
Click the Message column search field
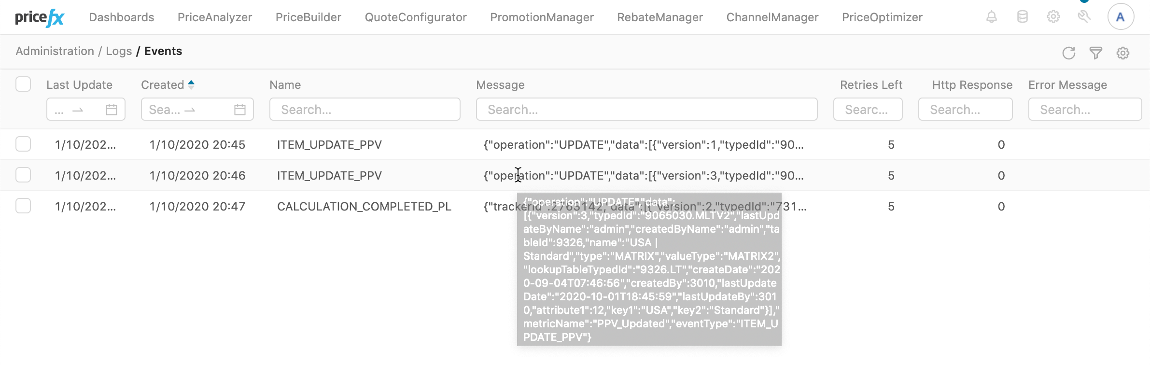coord(646,110)
